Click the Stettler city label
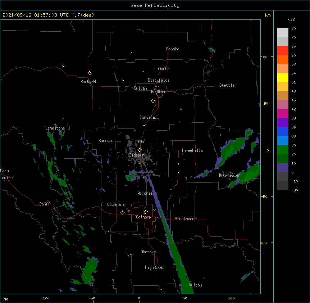 [228, 85]
